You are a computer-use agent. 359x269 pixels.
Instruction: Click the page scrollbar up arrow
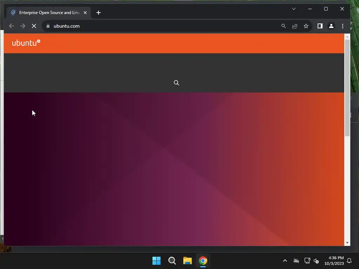click(x=347, y=36)
